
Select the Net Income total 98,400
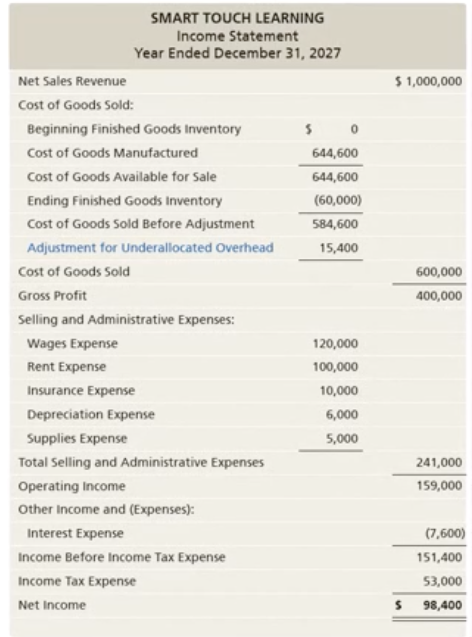[x=442, y=605]
